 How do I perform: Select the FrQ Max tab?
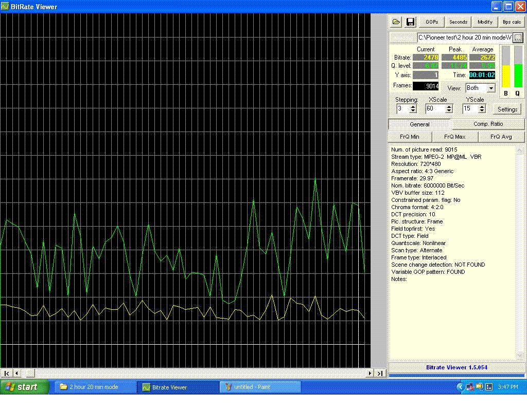pyautogui.click(x=455, y=137)
